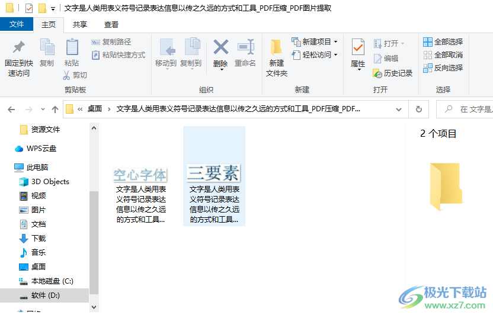Screen dimensions: 493x315
Task: Create a New Folder via ribbon icon
Action: click(x=276, y=48)
